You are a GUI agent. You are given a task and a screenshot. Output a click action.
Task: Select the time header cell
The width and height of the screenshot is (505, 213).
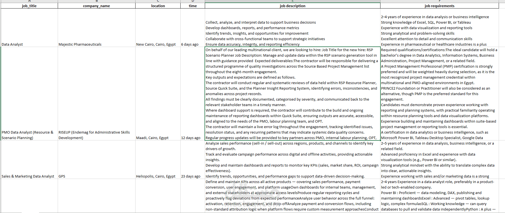193,6
